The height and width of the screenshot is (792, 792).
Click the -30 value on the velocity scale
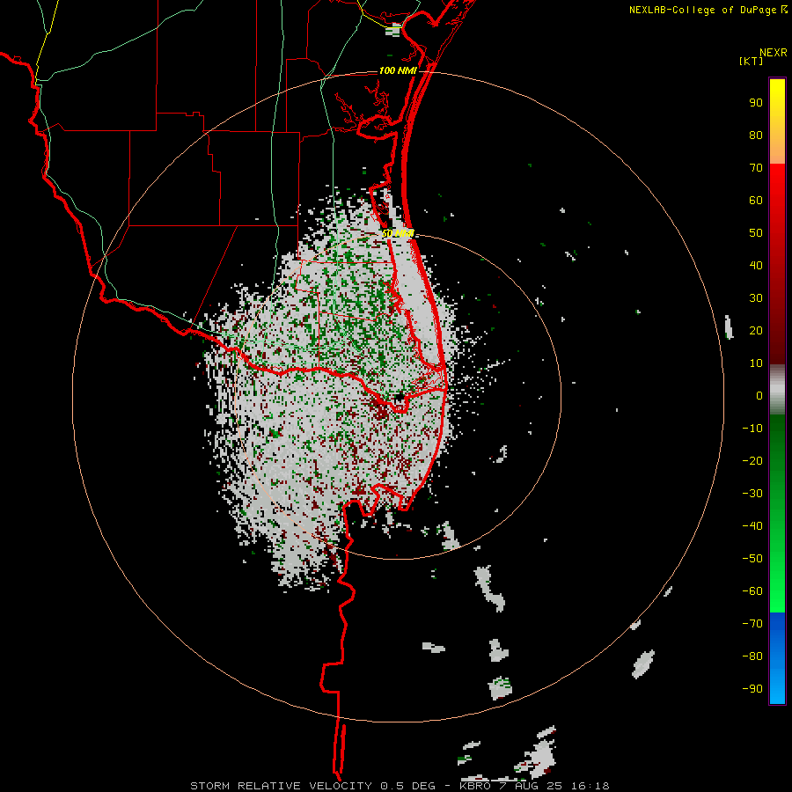pos(752,494)
